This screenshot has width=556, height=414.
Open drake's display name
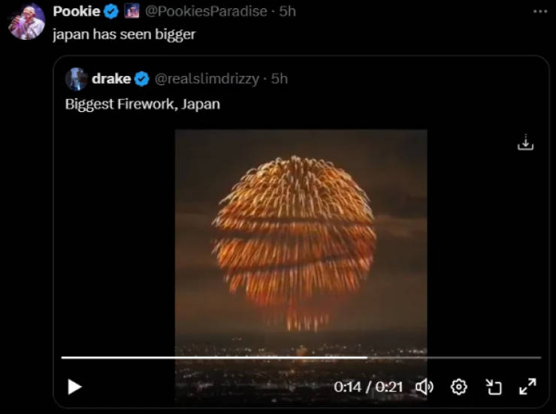(111, 79)
